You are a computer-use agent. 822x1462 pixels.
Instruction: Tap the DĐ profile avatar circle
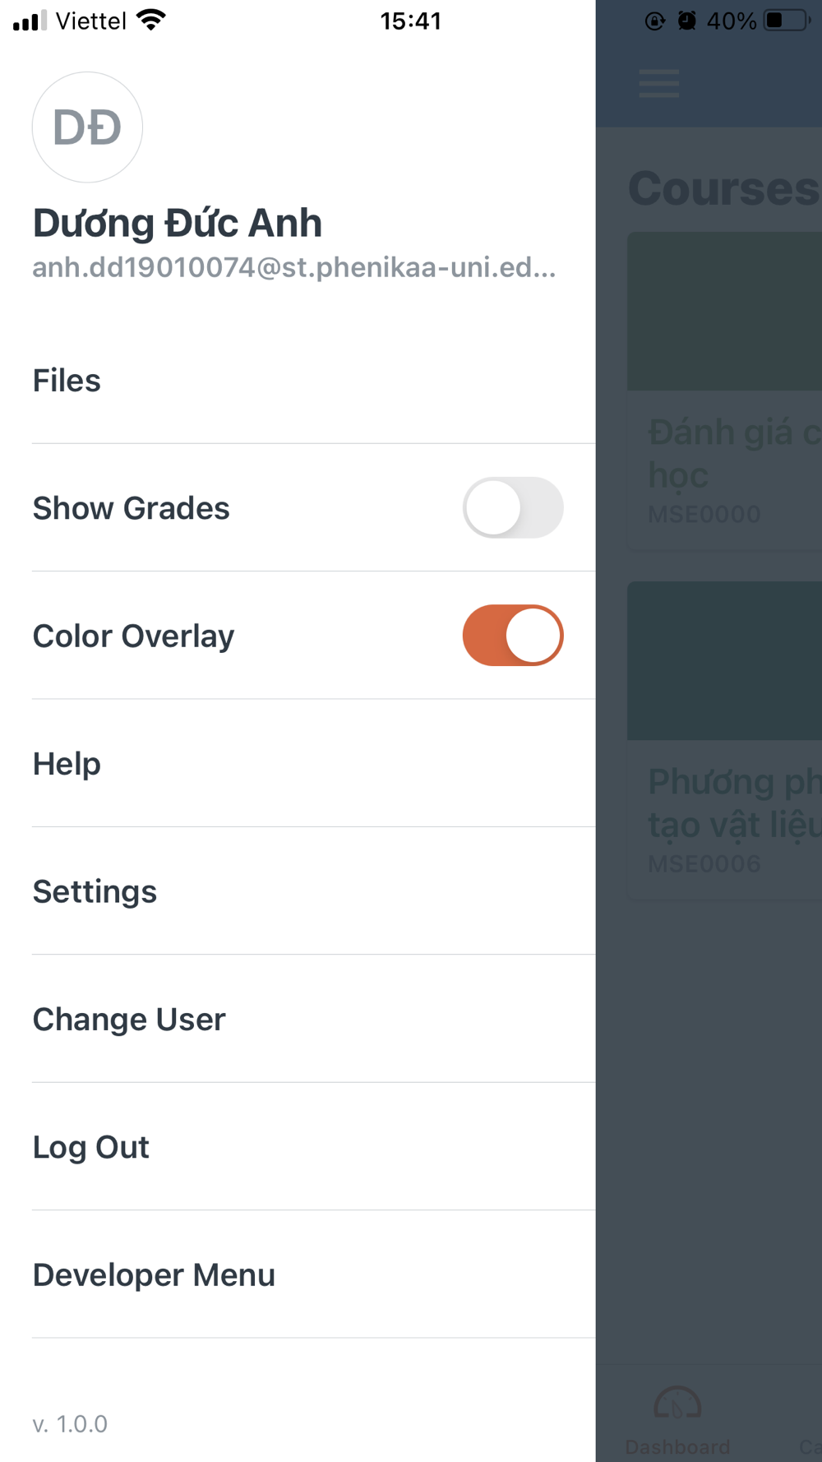tap(87, 127)
